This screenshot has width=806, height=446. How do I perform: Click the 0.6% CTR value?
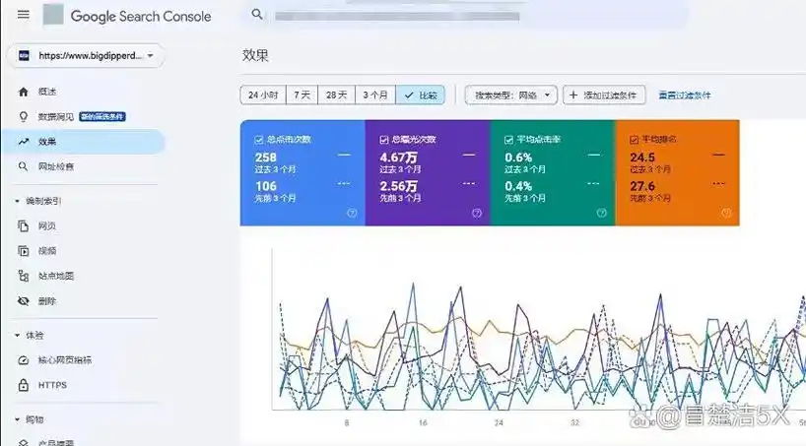click(518, 158)
